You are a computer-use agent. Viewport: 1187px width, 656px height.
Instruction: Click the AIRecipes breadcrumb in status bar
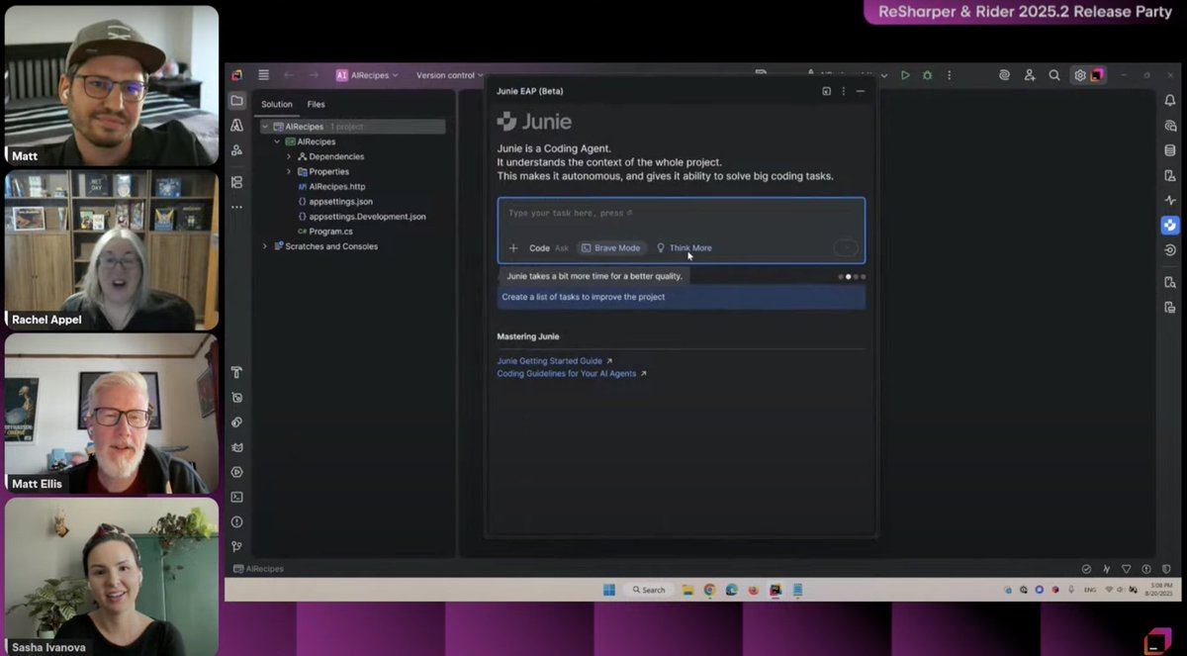point(258,569)
